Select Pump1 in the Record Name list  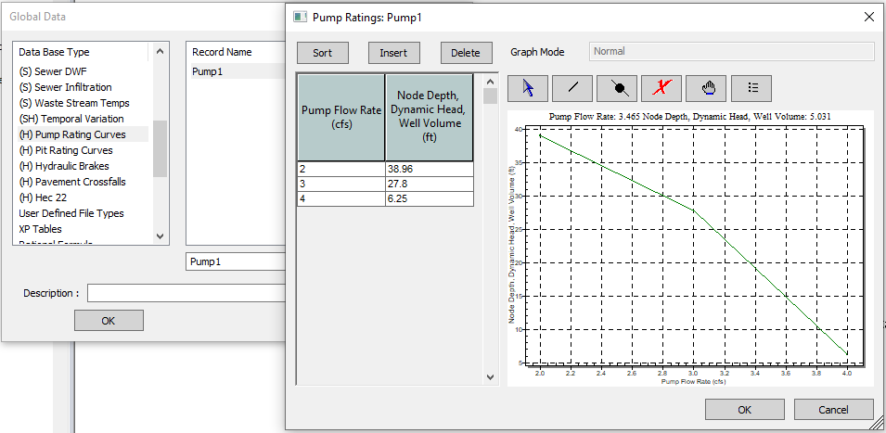coord(238,71)
